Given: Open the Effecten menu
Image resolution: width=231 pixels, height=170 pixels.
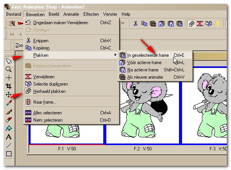Looking at the screenshot, I should click(x=91, y=14).
